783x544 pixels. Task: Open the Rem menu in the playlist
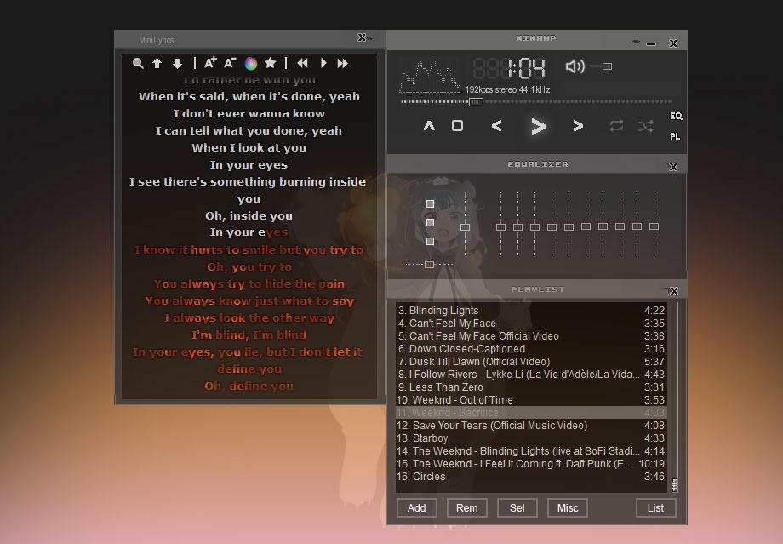click(467, 508)
